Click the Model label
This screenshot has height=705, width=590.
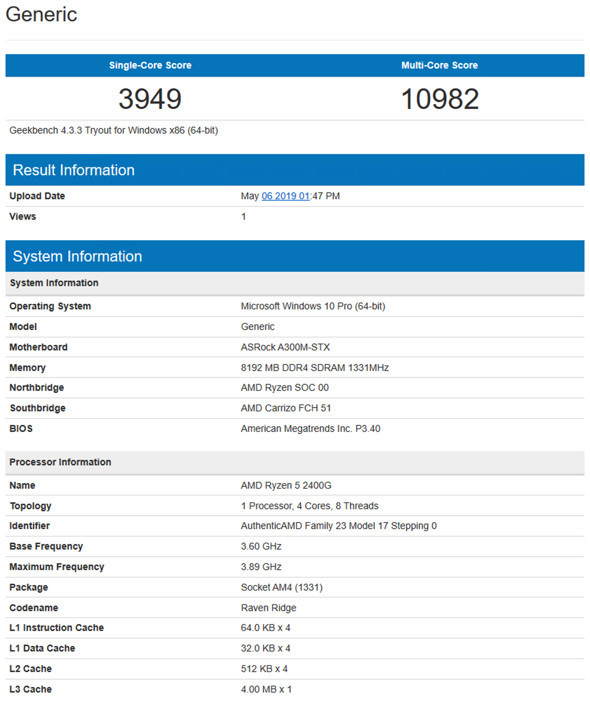pyautogui.click(x=23, y=327)
